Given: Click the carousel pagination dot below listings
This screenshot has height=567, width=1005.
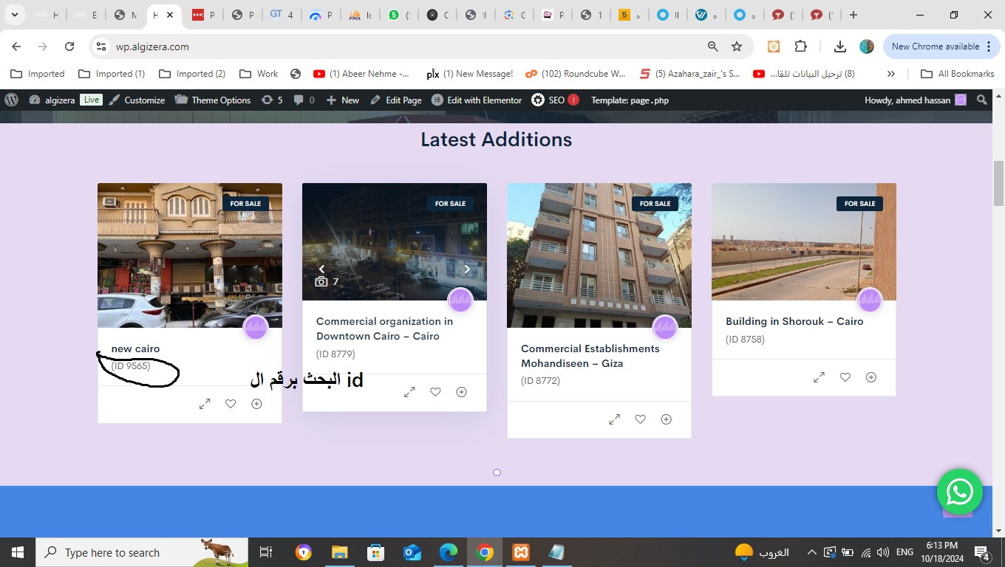Looking at the screenshot, I should (497, 472).
